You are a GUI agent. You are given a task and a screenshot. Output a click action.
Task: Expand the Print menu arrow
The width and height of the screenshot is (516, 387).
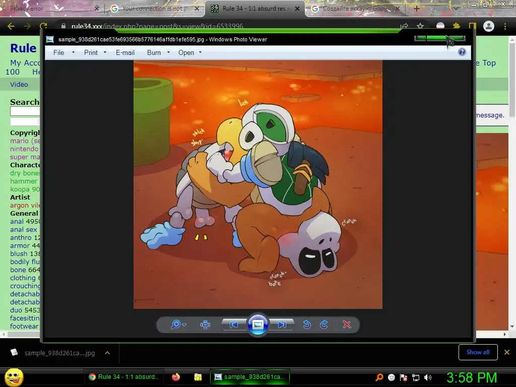pyautogui.click(x=105, y=52)
